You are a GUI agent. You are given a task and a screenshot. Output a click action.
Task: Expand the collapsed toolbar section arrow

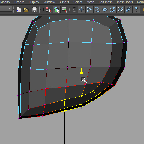click(40, 10)
